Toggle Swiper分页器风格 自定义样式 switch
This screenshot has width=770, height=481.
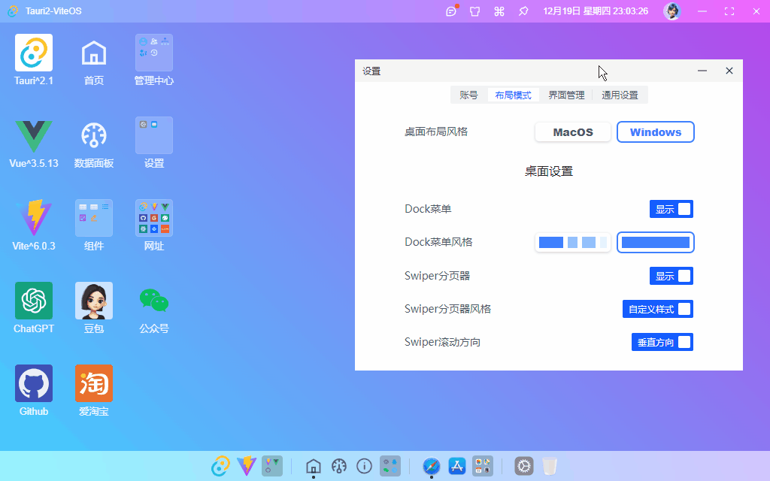[x=658, y=309]
